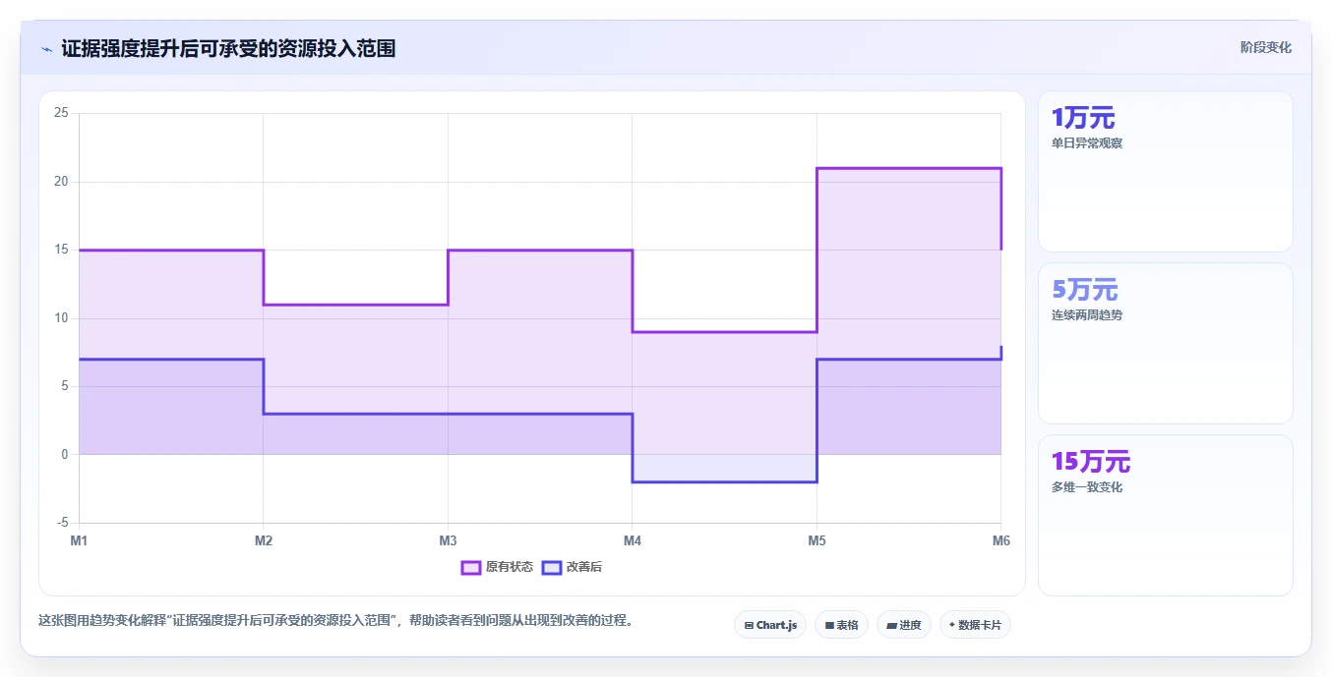Open the 5万元 连续两周趋势 card
This screenshot has width=1332, height=677.
pyautogui.click(x=1165, y=343)
